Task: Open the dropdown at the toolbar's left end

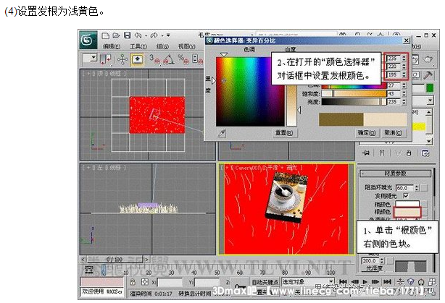Action: click(93, 58)
